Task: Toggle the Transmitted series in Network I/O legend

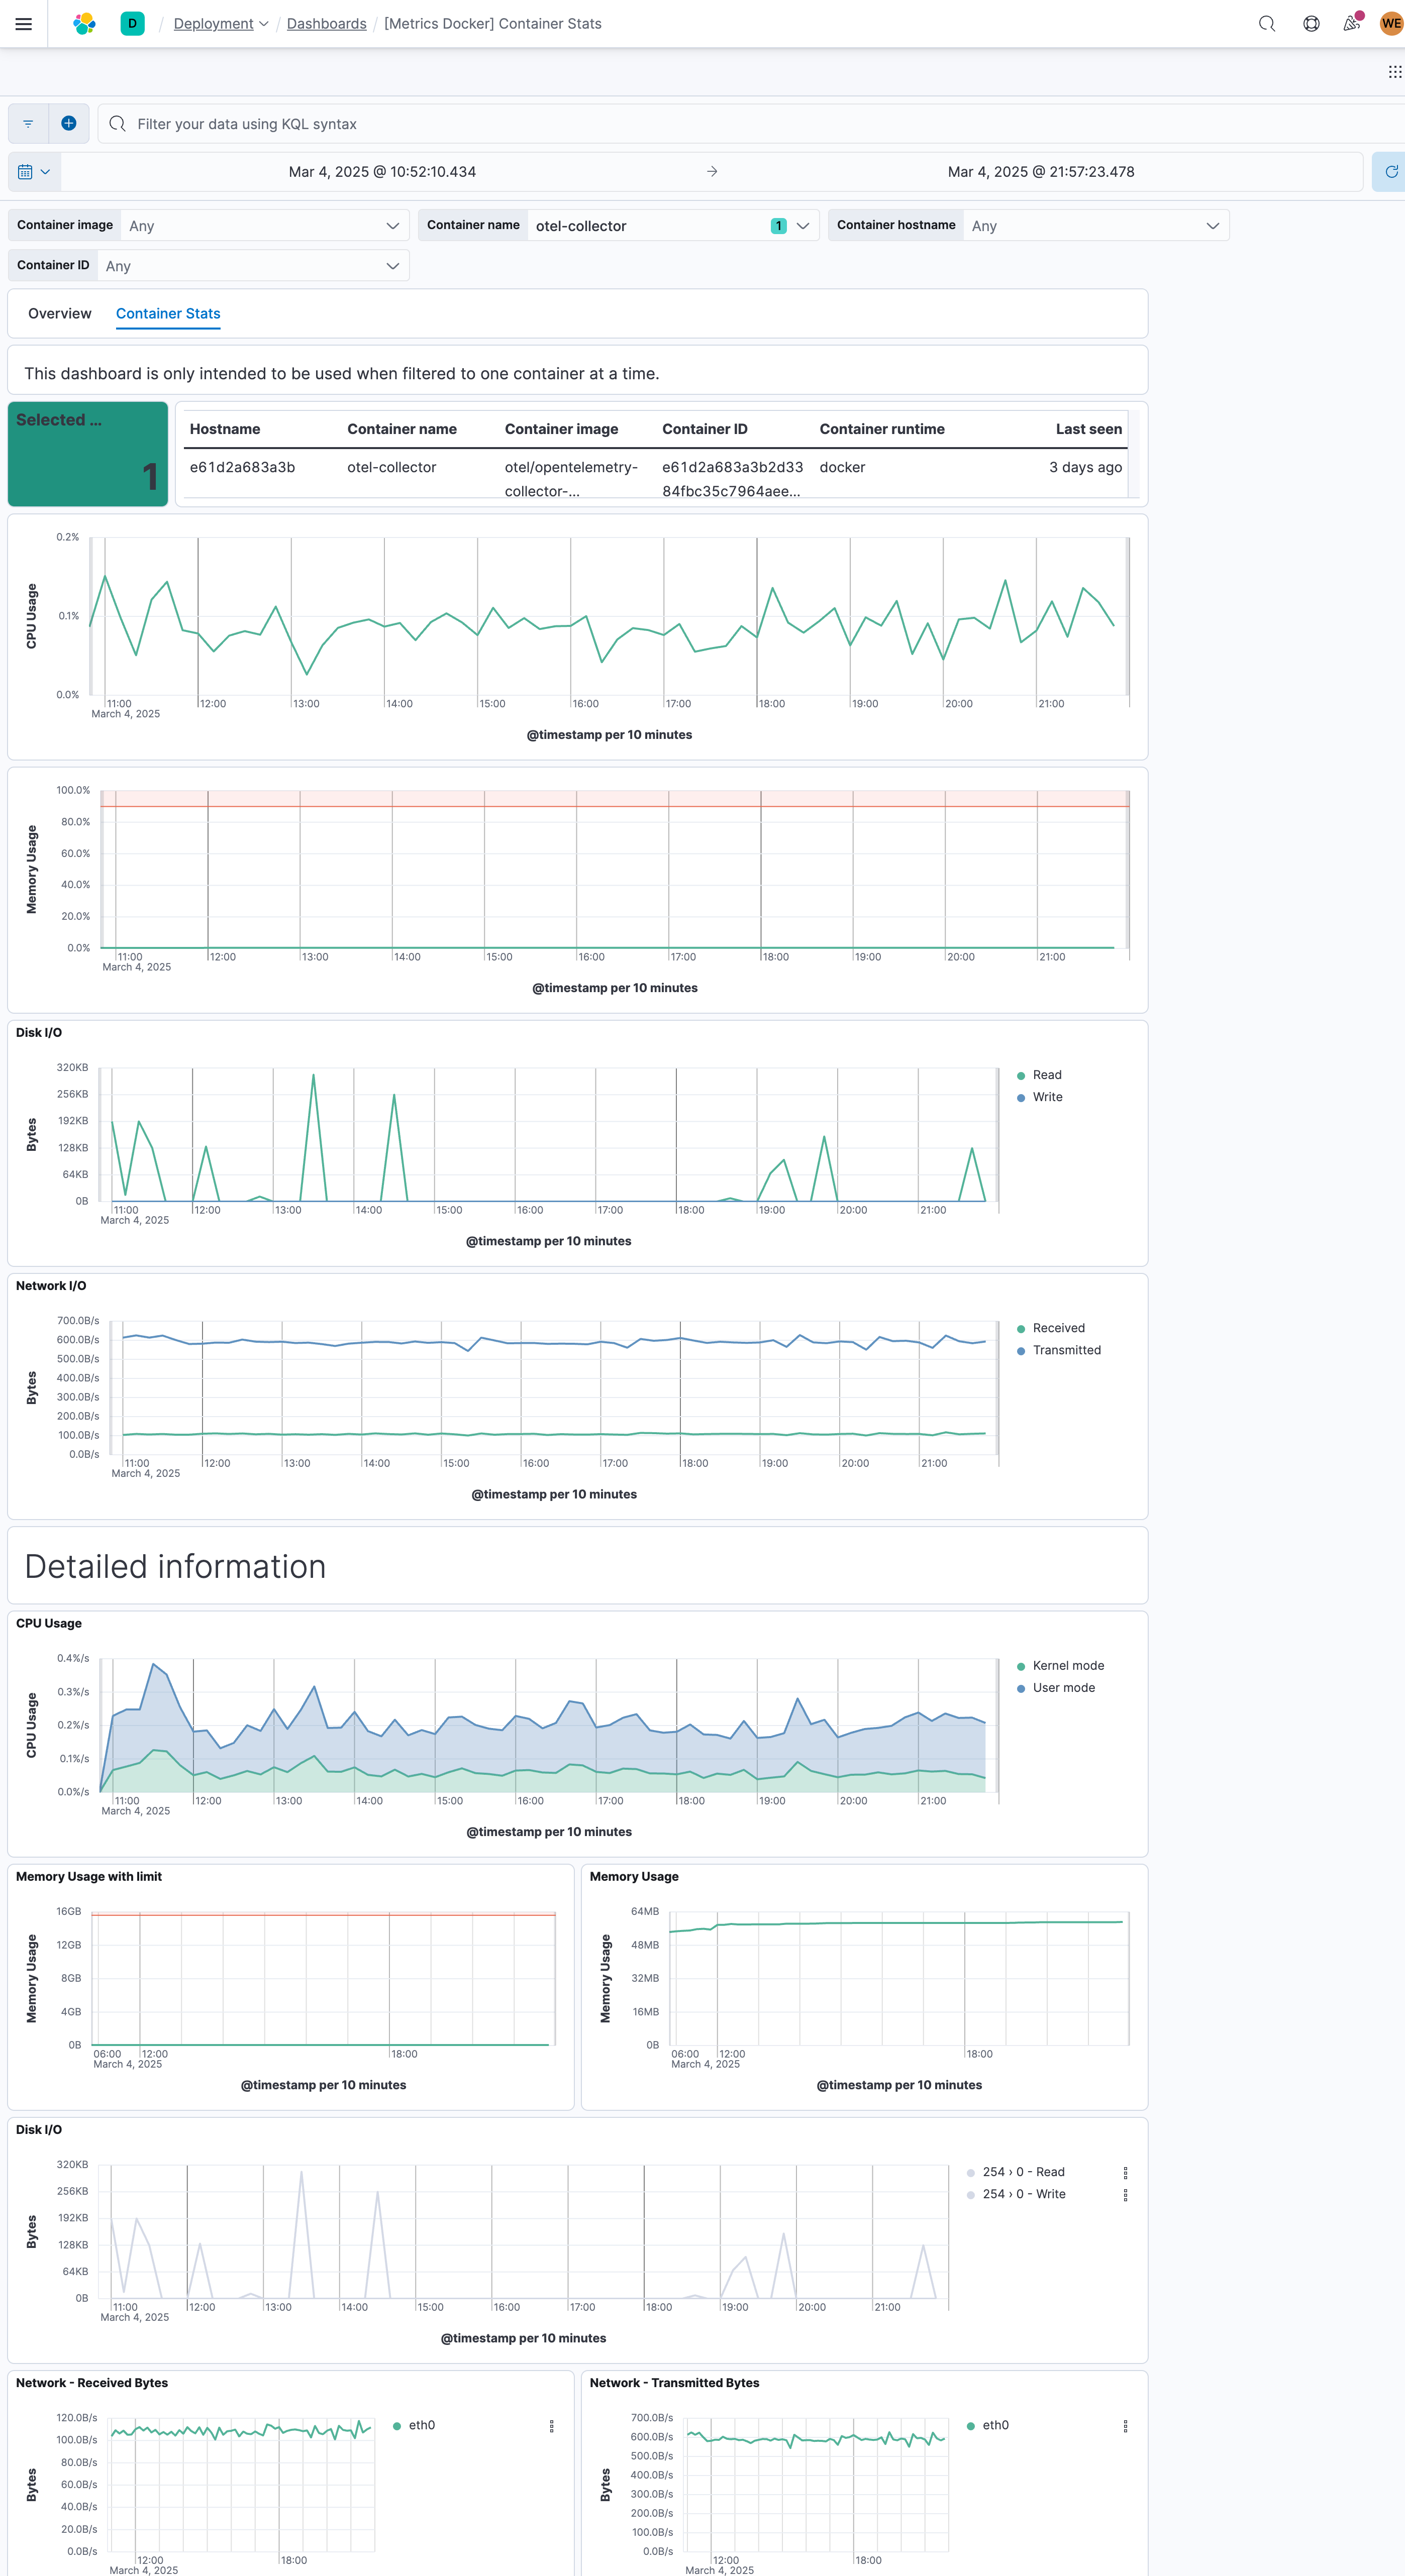Action: tap(1066, 1350)
